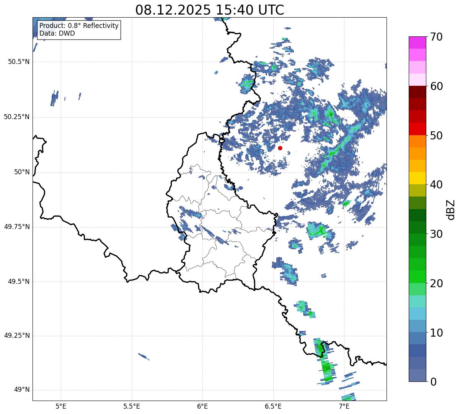Viewport: 460px width, 414px height.
Task: Click the 49°N latitude axis label
Action: [21, 390]
